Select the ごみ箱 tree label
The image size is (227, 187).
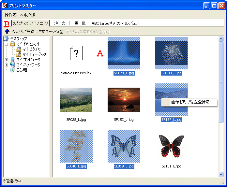click(x=22, y=70)
